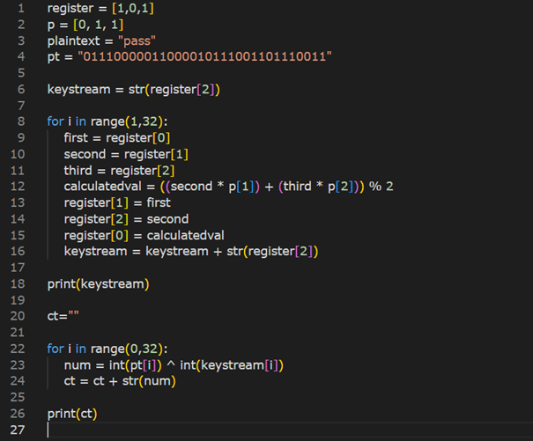533x441 pixels.
Task: Click the string "pass" on line 3
Action: pos(137,41)
